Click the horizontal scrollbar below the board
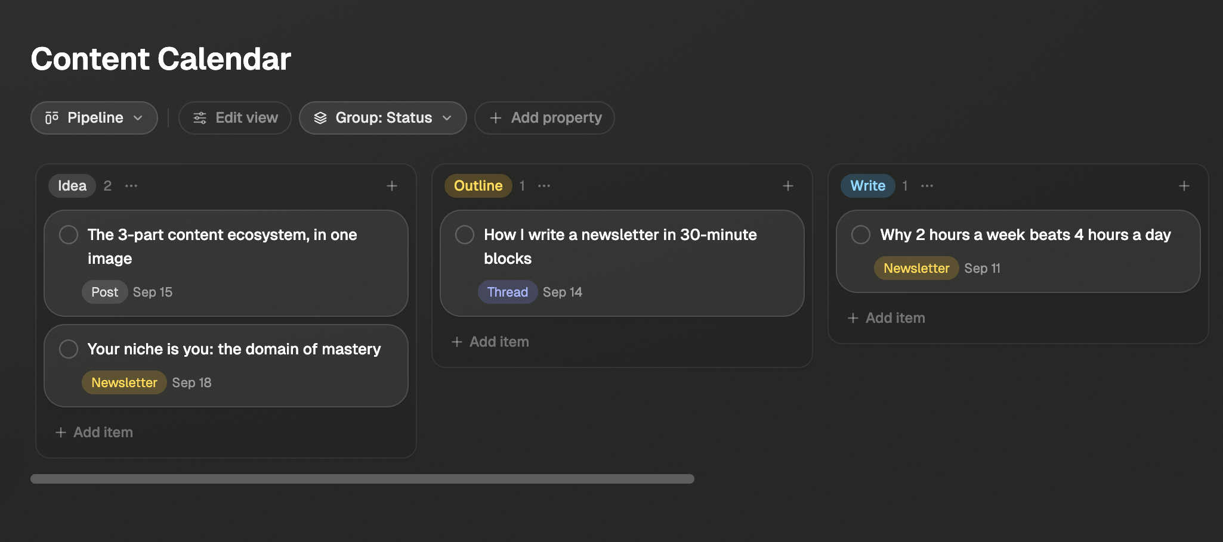 pyautogui.click(x=362, y=479)
